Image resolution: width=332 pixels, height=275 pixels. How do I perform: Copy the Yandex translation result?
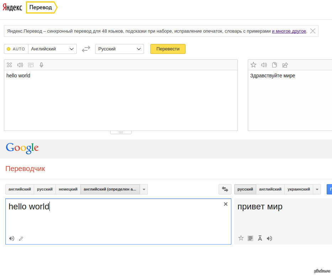coord(274,65)
